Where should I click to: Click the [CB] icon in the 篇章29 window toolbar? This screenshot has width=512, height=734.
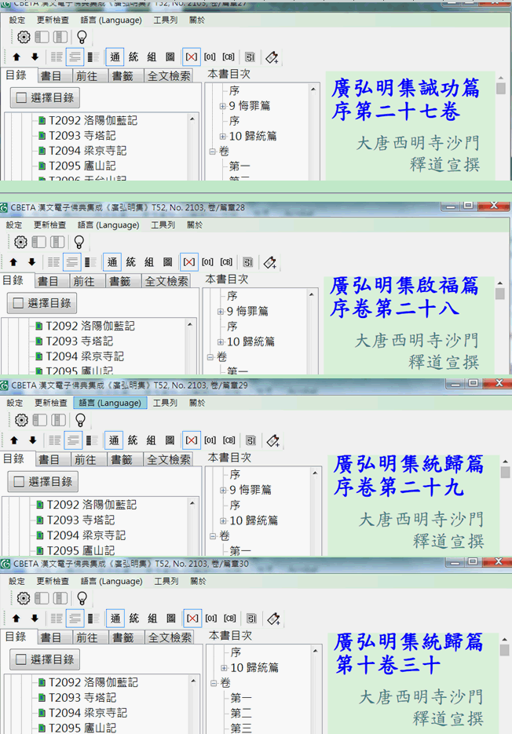click(229, 440)
